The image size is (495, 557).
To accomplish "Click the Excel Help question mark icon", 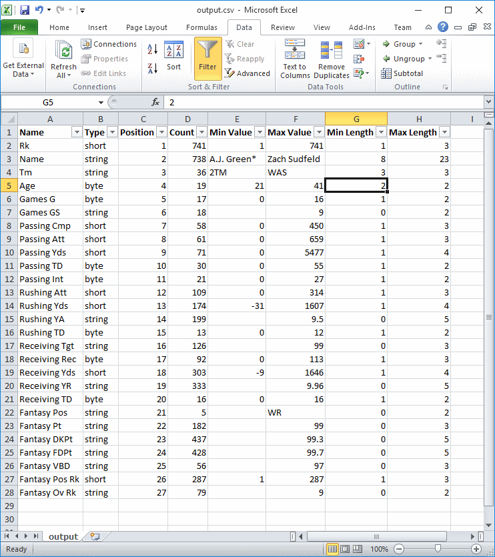I will (443, 27).
